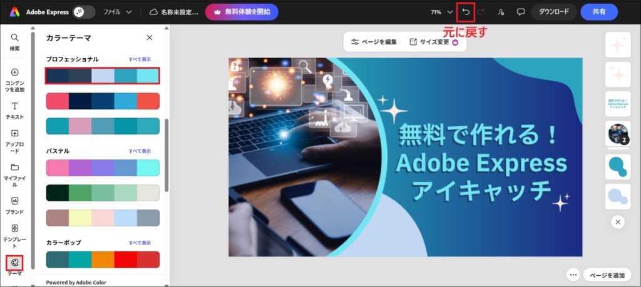This screenshot has height=287, width=641.
Task: Rename the 名称未設定 document title
Action: (180, 13)
